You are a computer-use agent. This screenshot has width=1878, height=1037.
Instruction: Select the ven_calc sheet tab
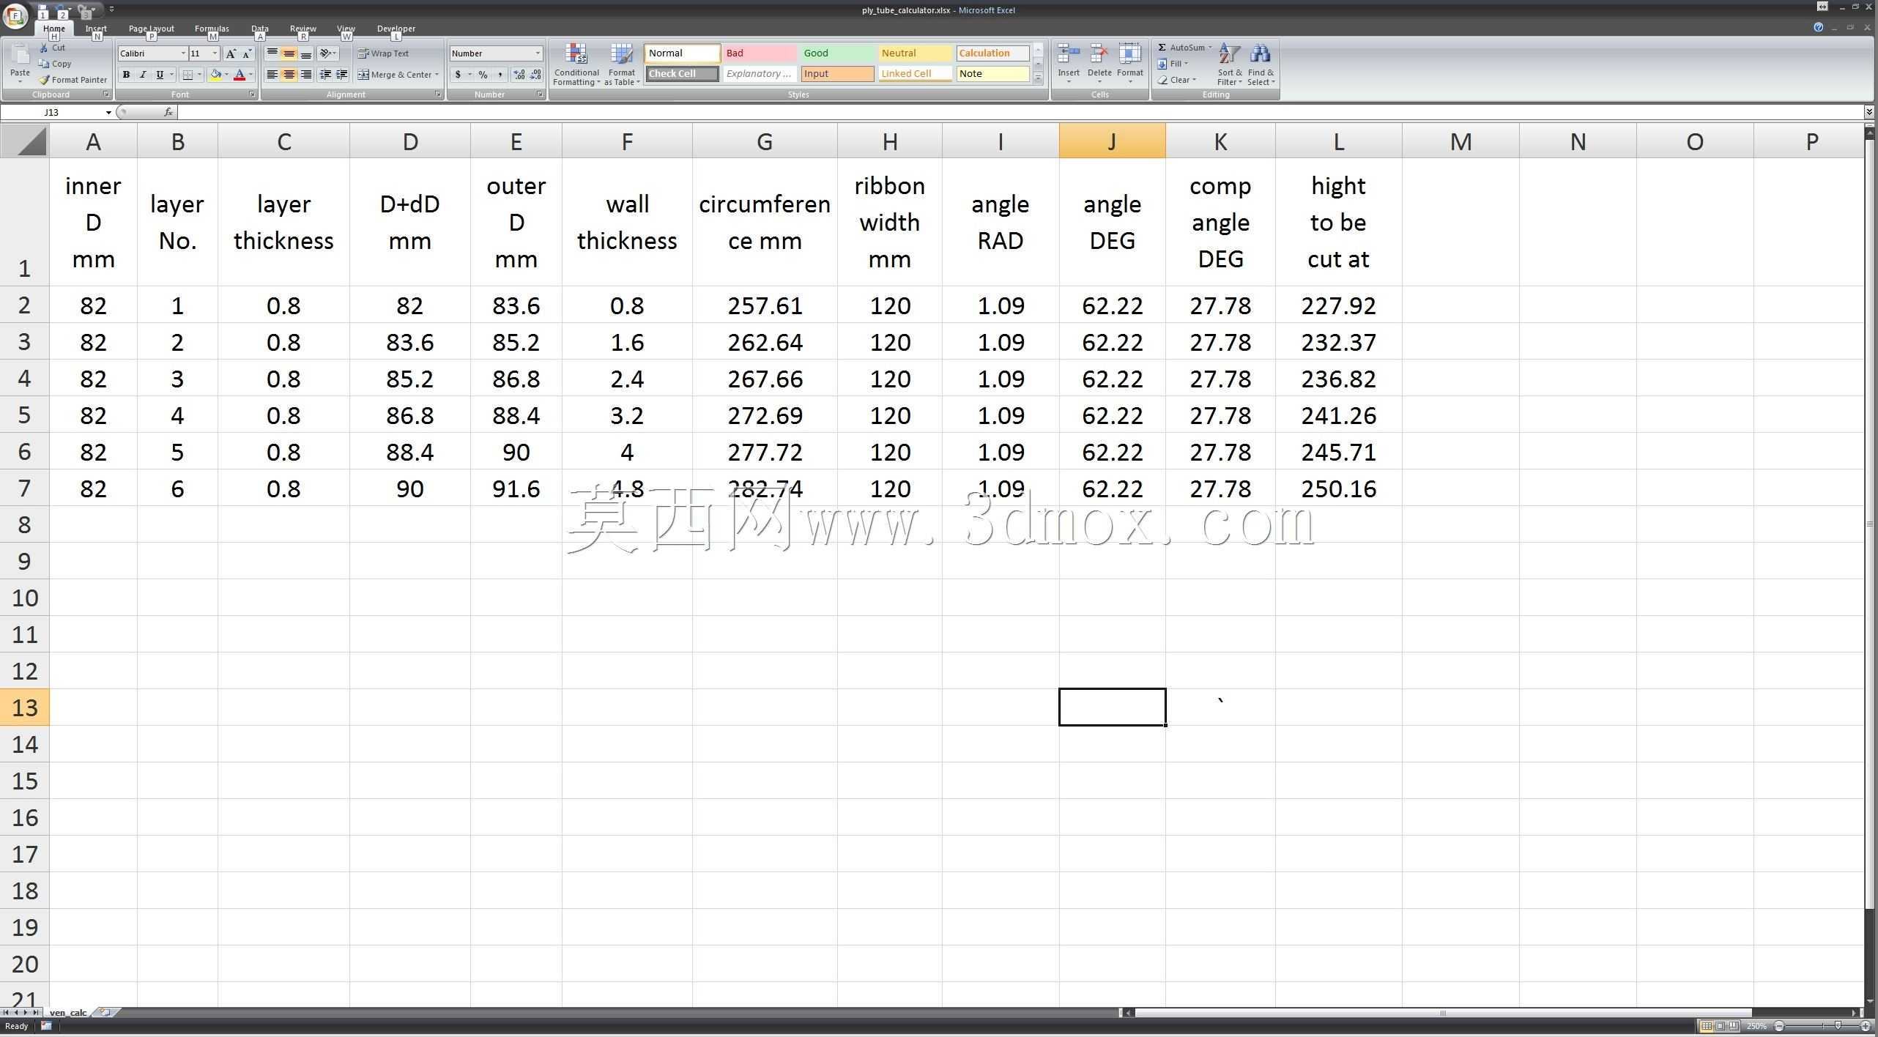[68, 1013]
